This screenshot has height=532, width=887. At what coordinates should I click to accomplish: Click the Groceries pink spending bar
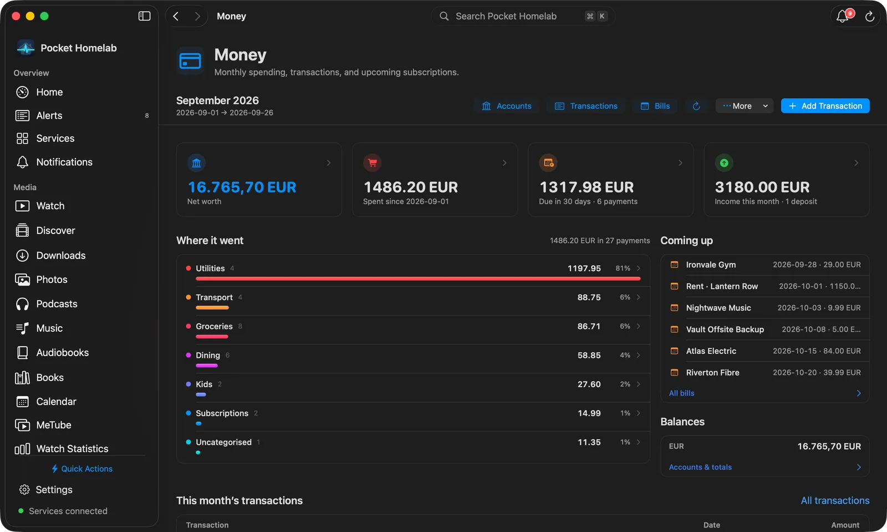click(212, 336)
